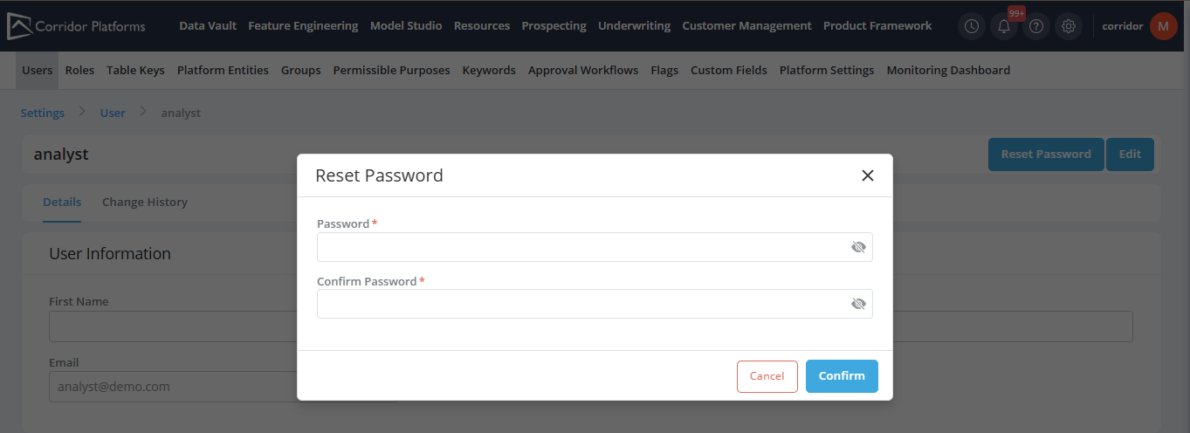Go to Approval Workflows tab
This screenshot has height=433, width=1190.
583,70
